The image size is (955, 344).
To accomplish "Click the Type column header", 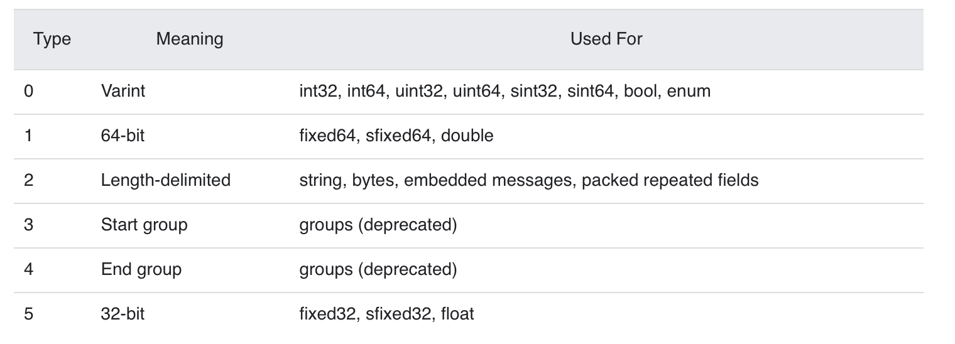I will [x=52, y=39].
